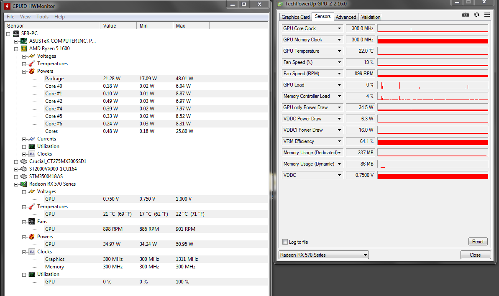Click the GPU-Z refresh icon

click(476, 15)
